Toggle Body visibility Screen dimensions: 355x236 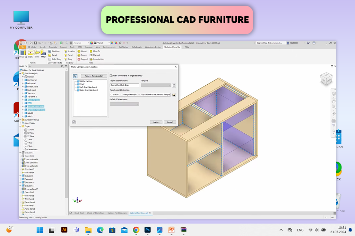coord(68,59)
